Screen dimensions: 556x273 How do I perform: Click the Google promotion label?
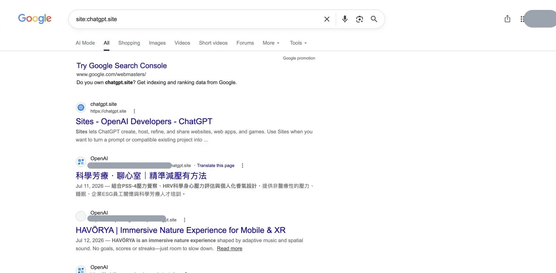(299, 58)
